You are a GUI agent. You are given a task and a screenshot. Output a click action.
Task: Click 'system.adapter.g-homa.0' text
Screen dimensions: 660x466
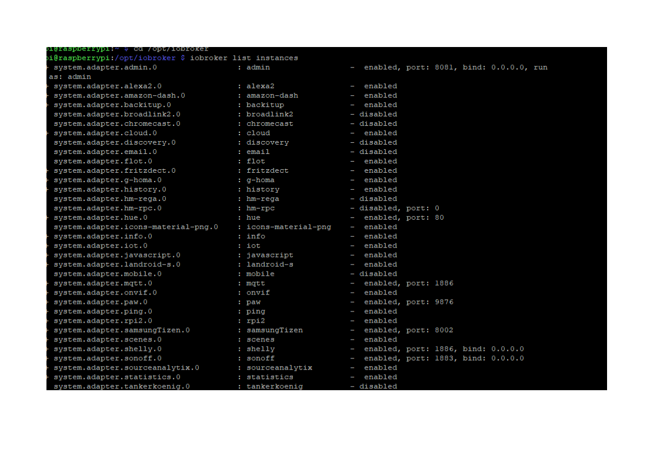point(107,180)
